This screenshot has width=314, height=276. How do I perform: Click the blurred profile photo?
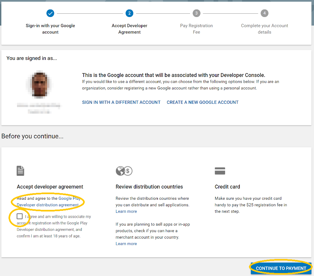(40, 84)
